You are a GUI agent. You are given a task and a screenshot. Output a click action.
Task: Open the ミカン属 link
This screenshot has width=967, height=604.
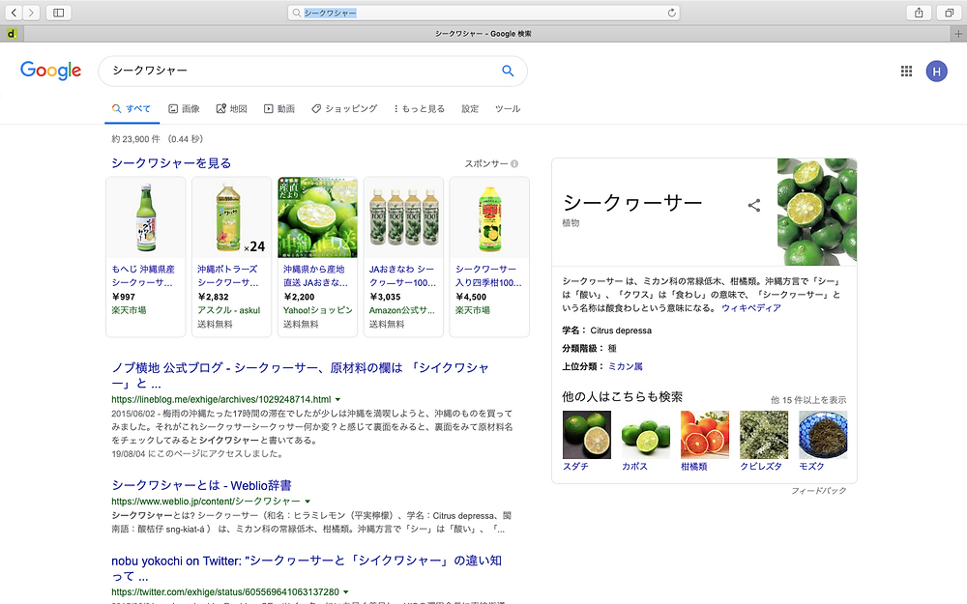[x=626, y=366]
